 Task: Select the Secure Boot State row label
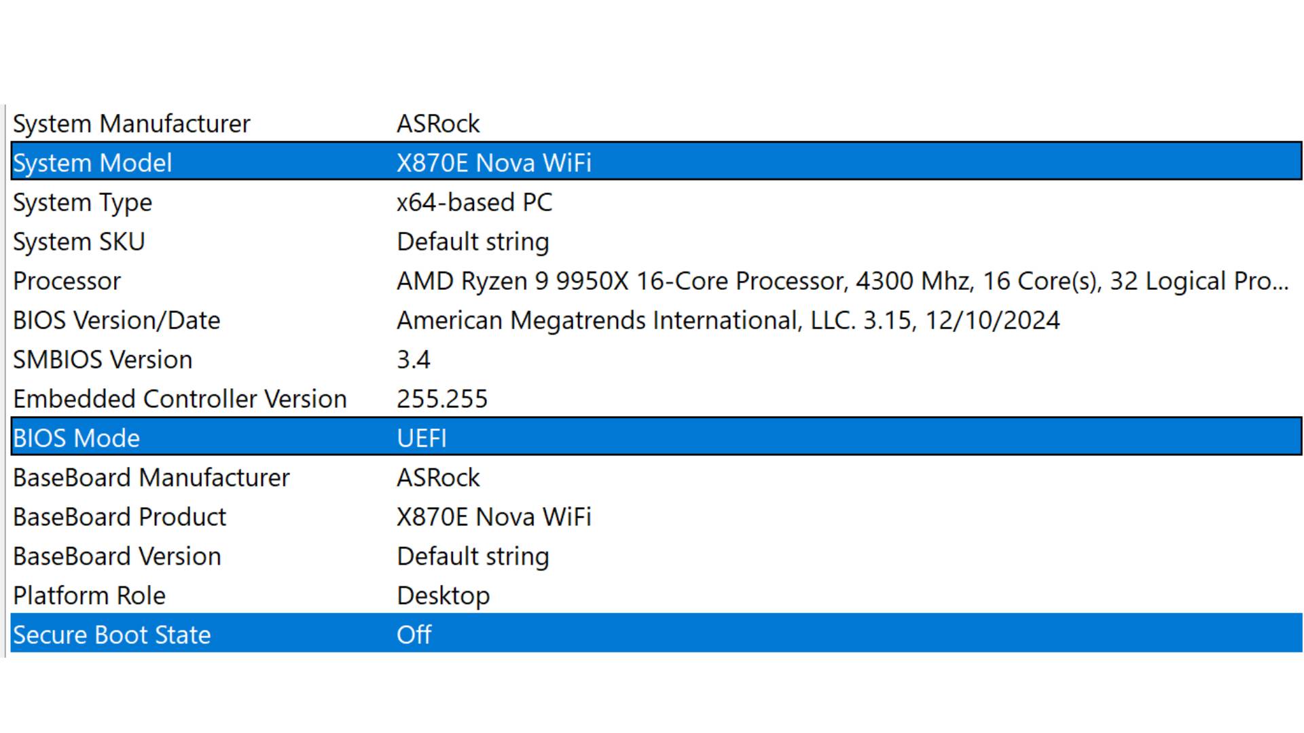[x=112, y=635]
